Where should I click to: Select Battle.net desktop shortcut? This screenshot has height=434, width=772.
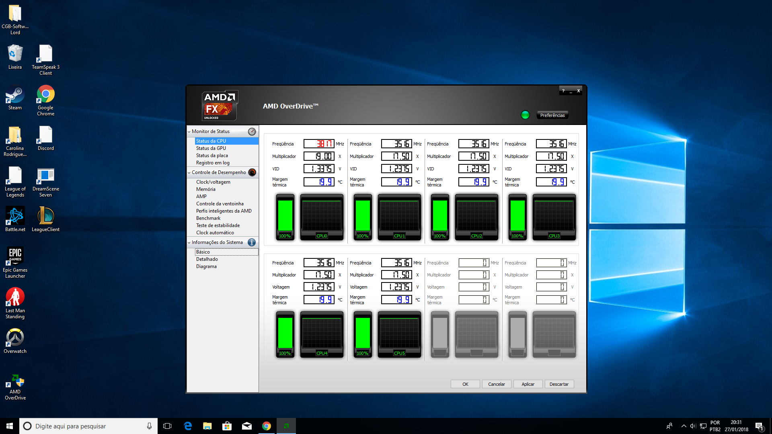click(15, 219)
